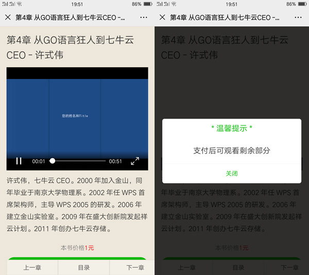Click the 本书价格1元 price text in left screen
This screenshot has height=275, width=309.
[77, 248]
